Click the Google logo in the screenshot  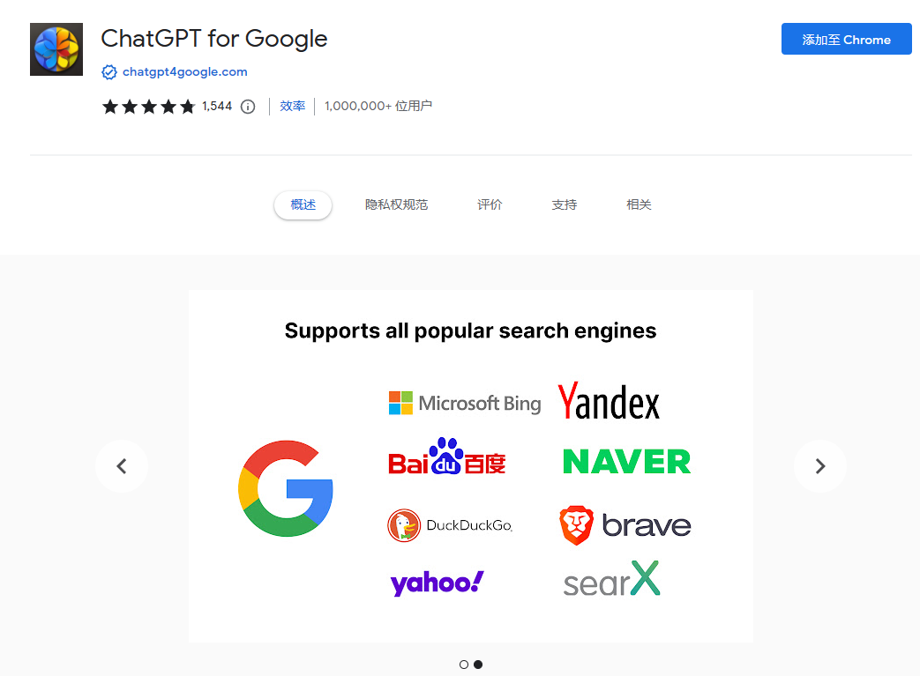tap(284, 487)
